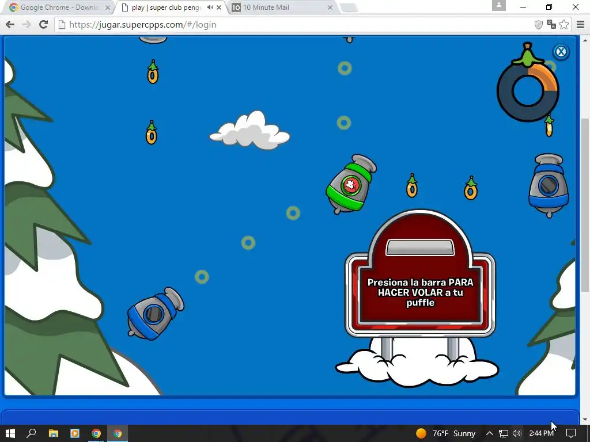Click the system volume icon
The width and height of the screenshot is (590, 442).
pos(517,433)
